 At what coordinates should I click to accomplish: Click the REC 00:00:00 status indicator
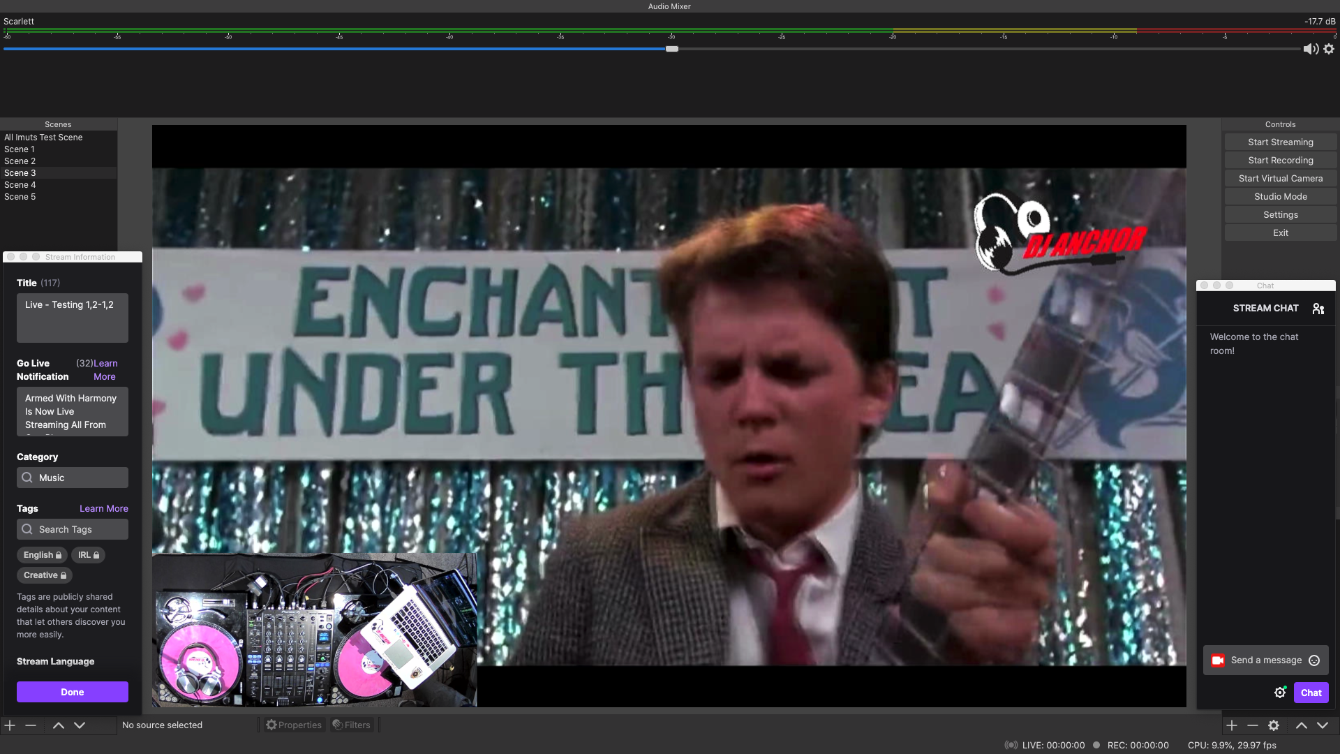point(1131,745)
